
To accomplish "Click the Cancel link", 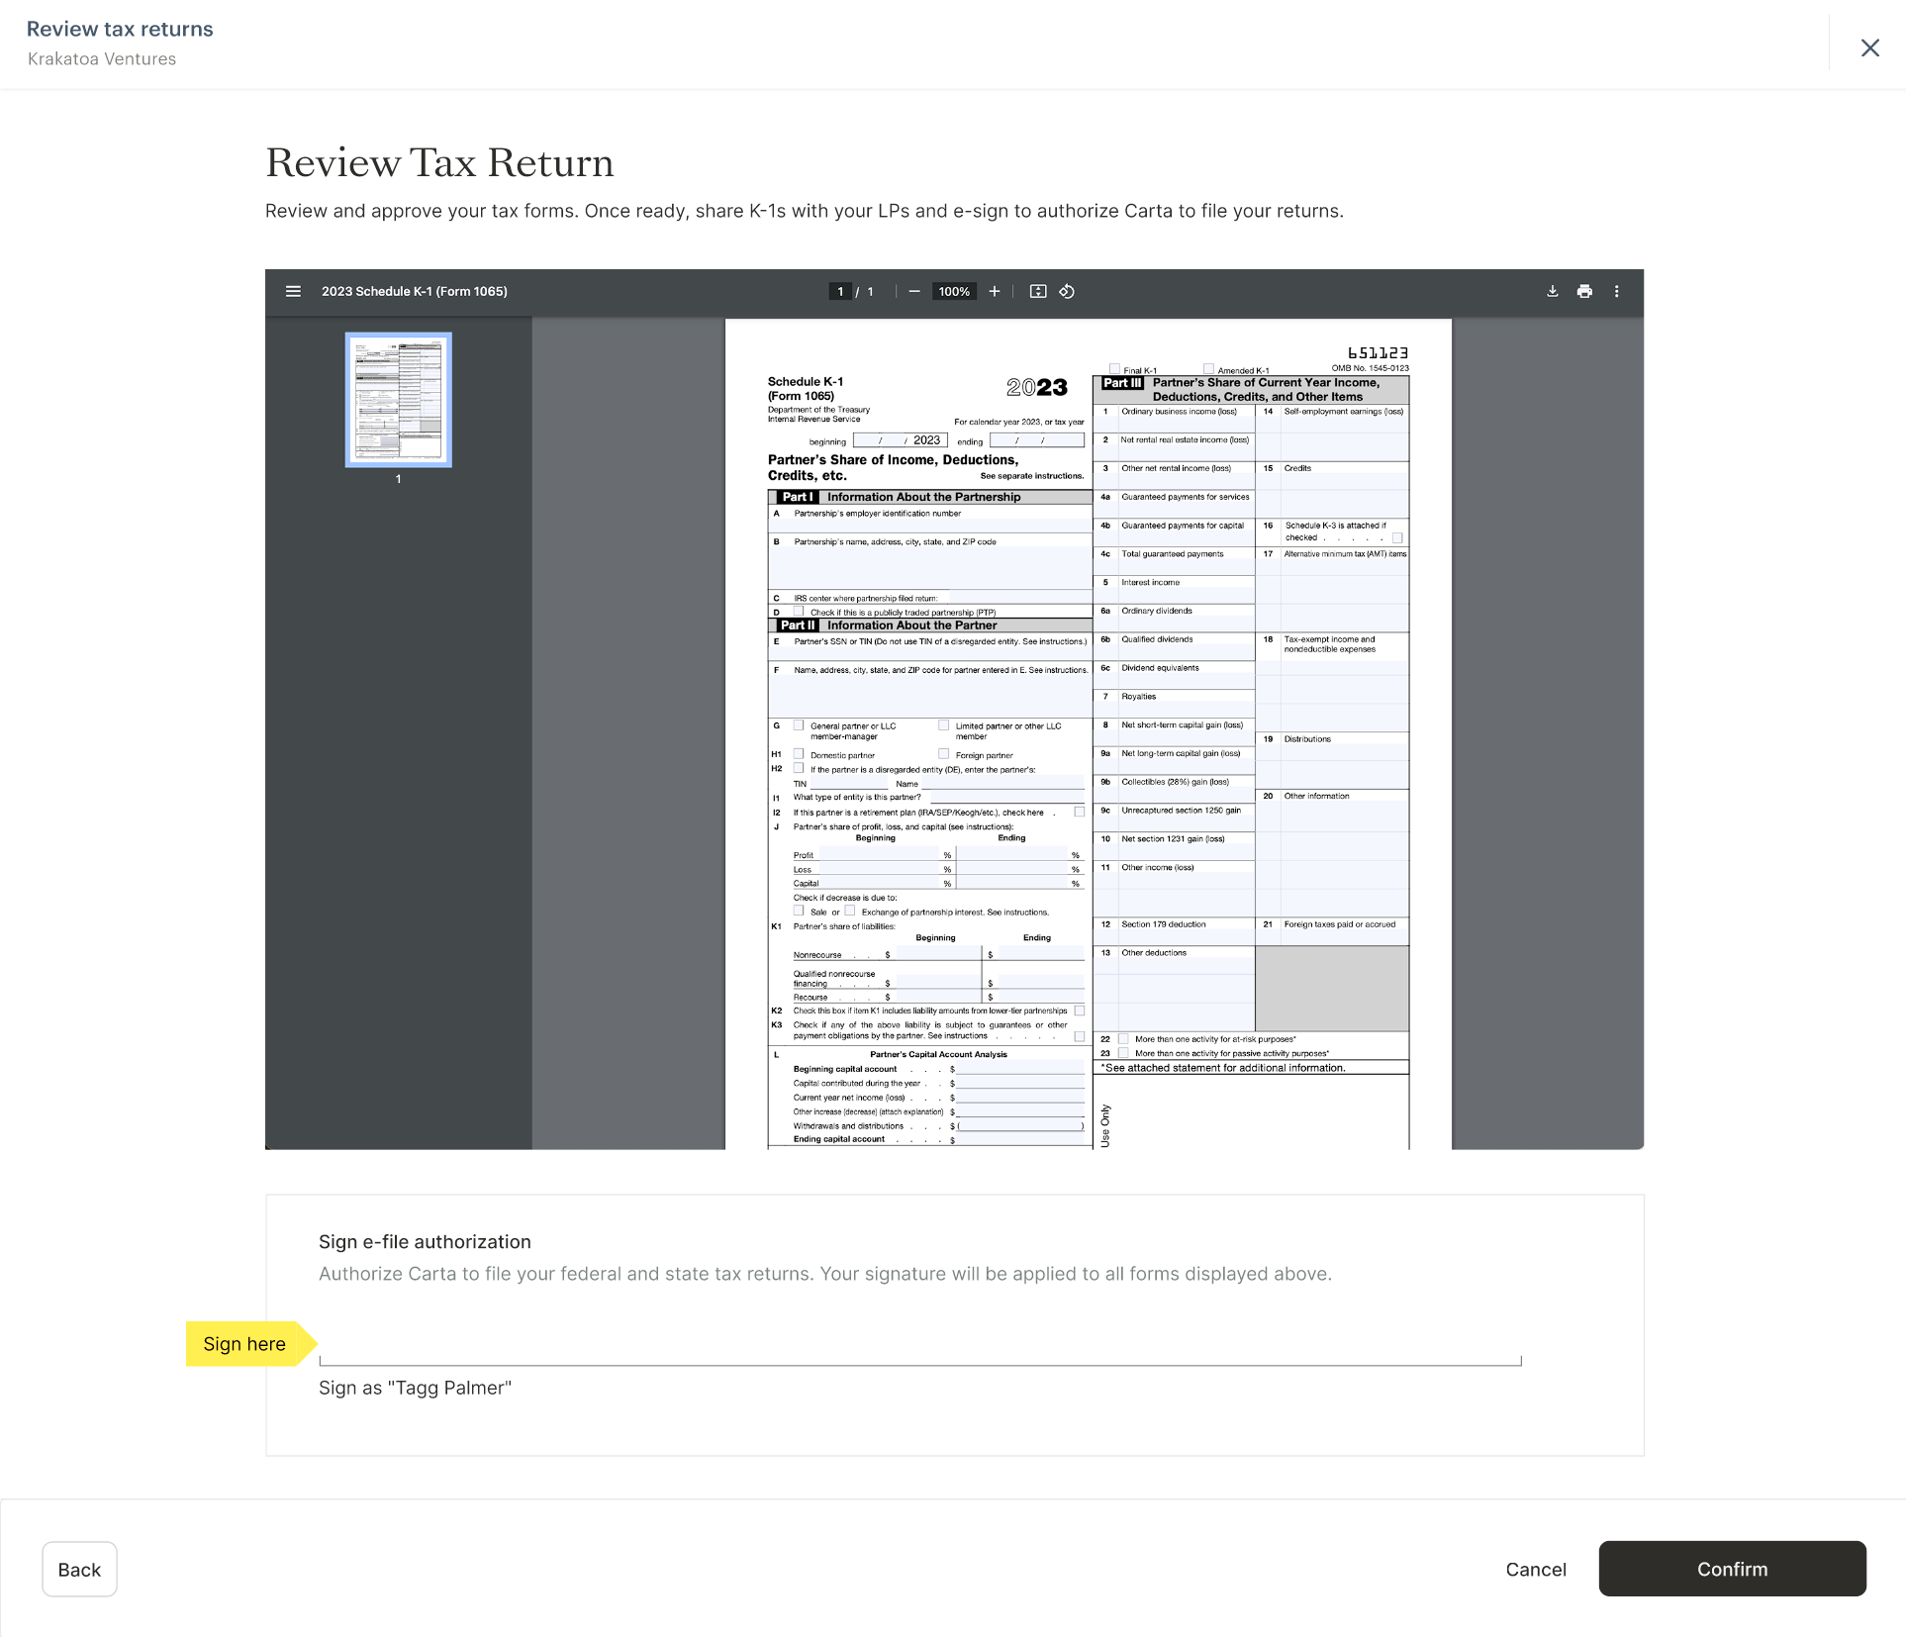I will pyautogui.click(x=1535, y=1569).
